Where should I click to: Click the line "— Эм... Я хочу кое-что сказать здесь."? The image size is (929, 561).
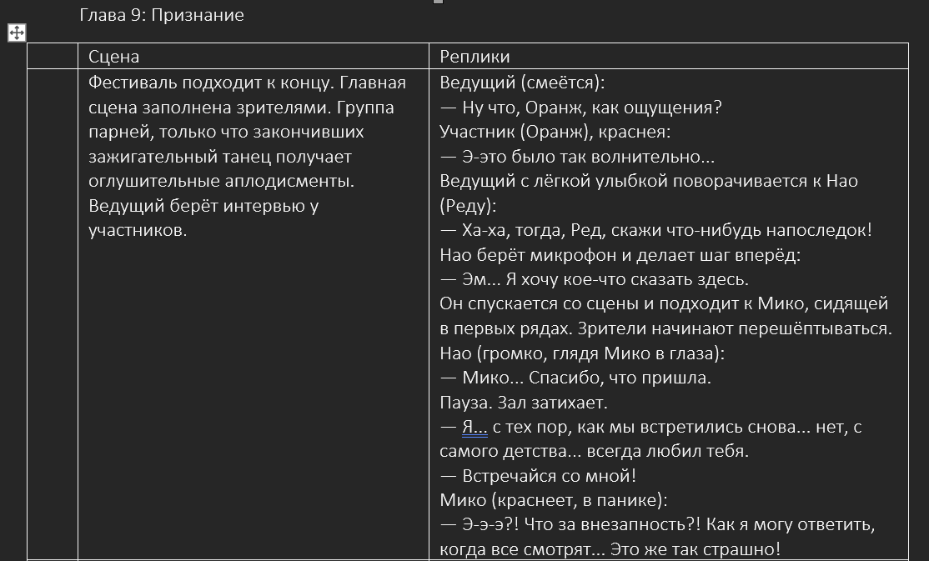coord(595,279)
